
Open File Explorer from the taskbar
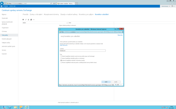pyautogui.click(x=15, y=107)
